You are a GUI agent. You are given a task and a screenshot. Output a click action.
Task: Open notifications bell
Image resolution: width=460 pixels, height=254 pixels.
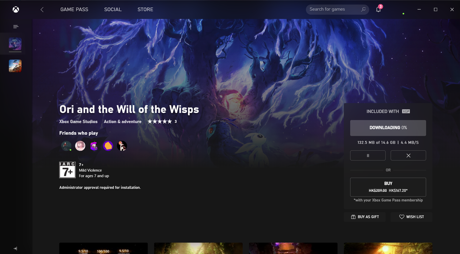pyautogui.click(x=379, y=9)
